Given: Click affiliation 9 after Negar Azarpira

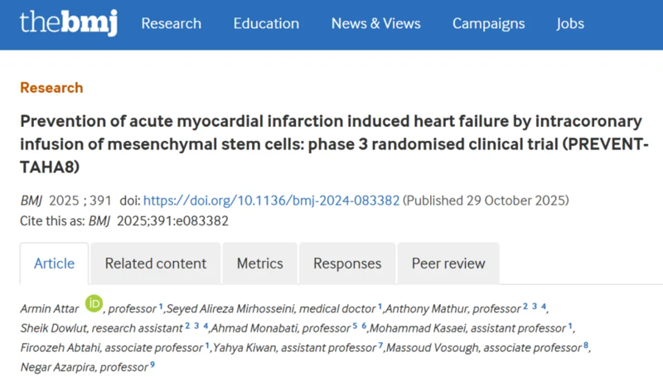Looking at the screenshot, I should point(152,366).
